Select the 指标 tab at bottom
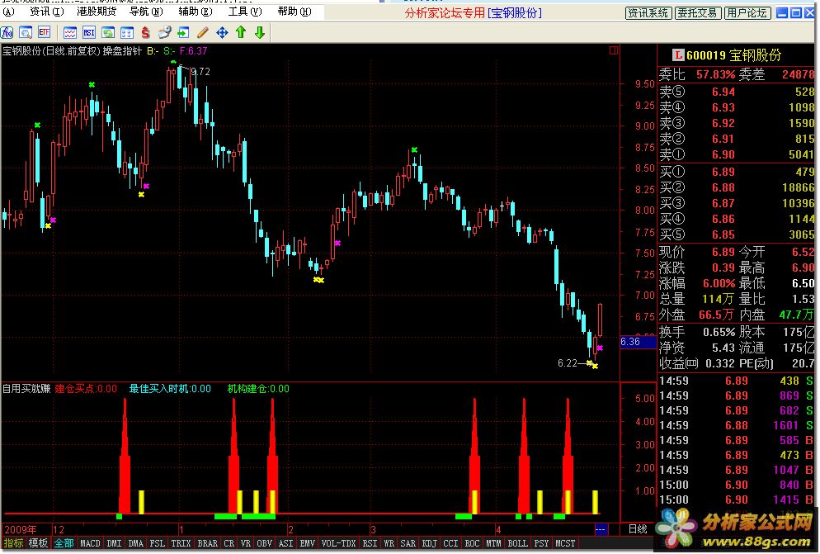820x554 pixels. (13, 543)
